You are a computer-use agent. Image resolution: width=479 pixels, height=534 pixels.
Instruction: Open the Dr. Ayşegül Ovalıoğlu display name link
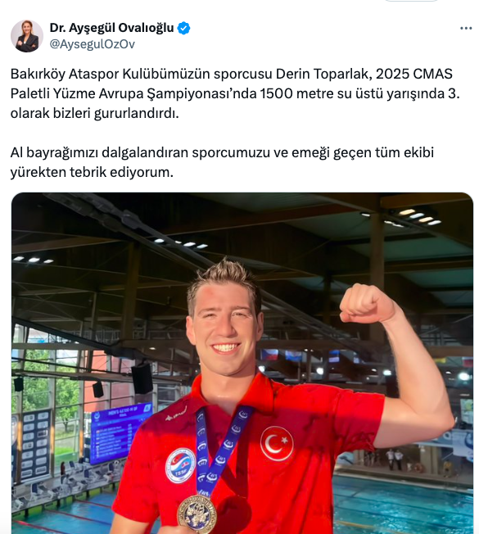point(111,28)
